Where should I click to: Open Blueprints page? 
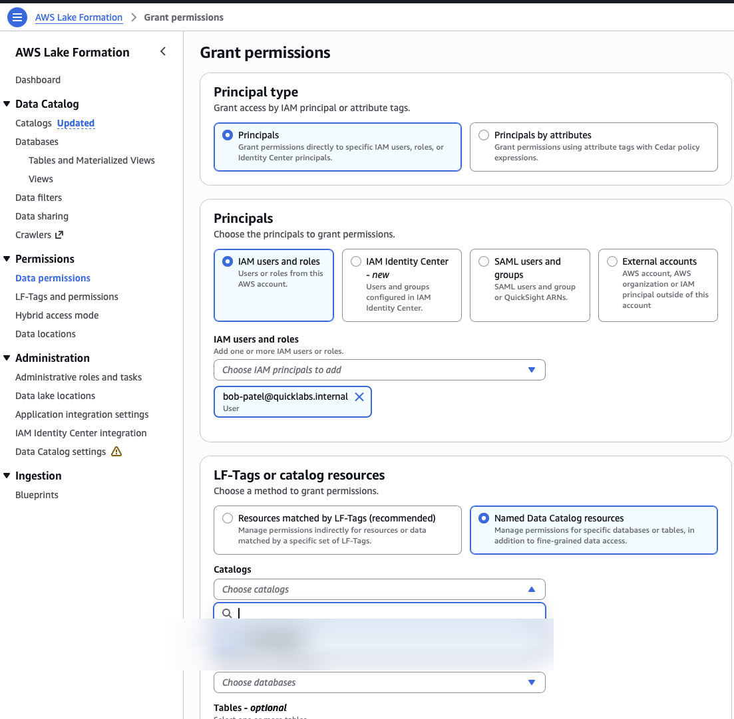coord(37,496)
